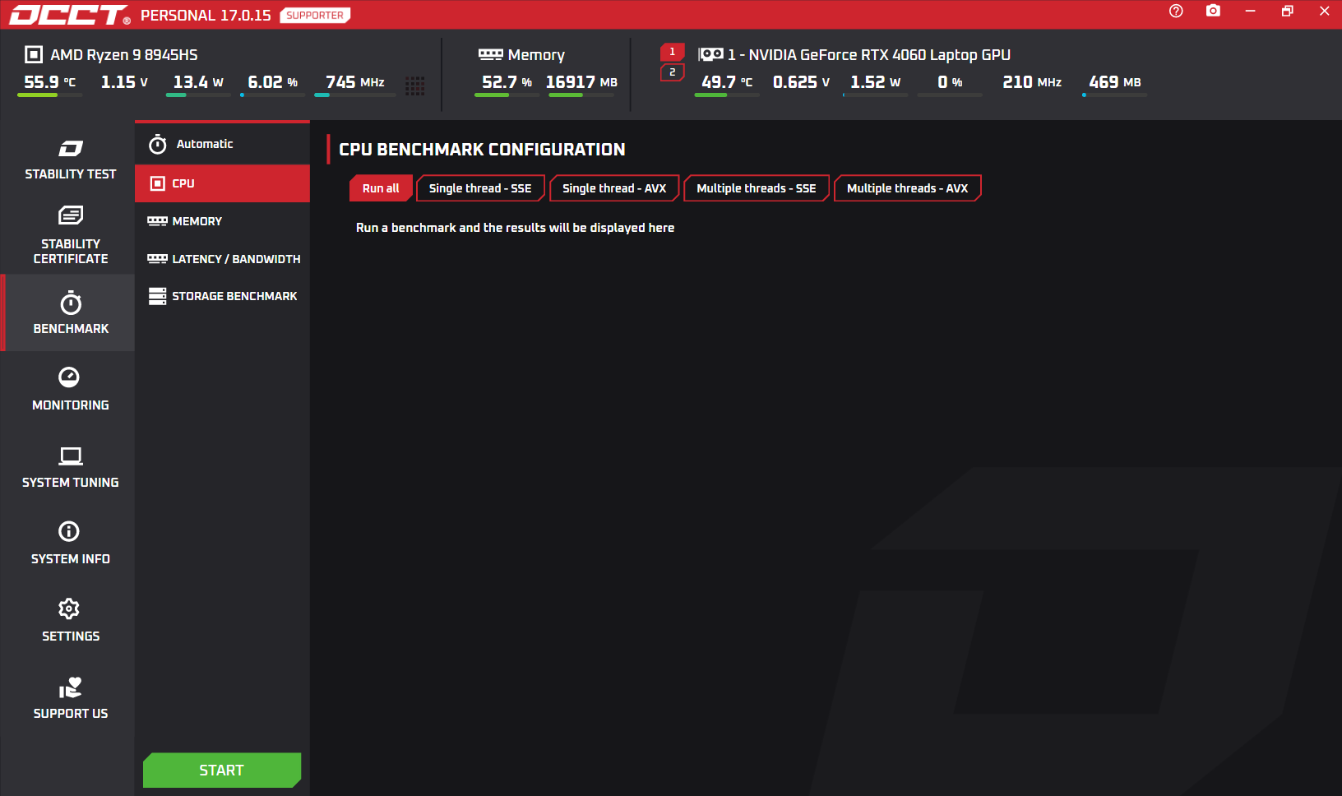Viewport: 1342px width, 796px height.
Task: Click the CPU temperature bar under 55.9 °C
Action: tap(50, 95)
